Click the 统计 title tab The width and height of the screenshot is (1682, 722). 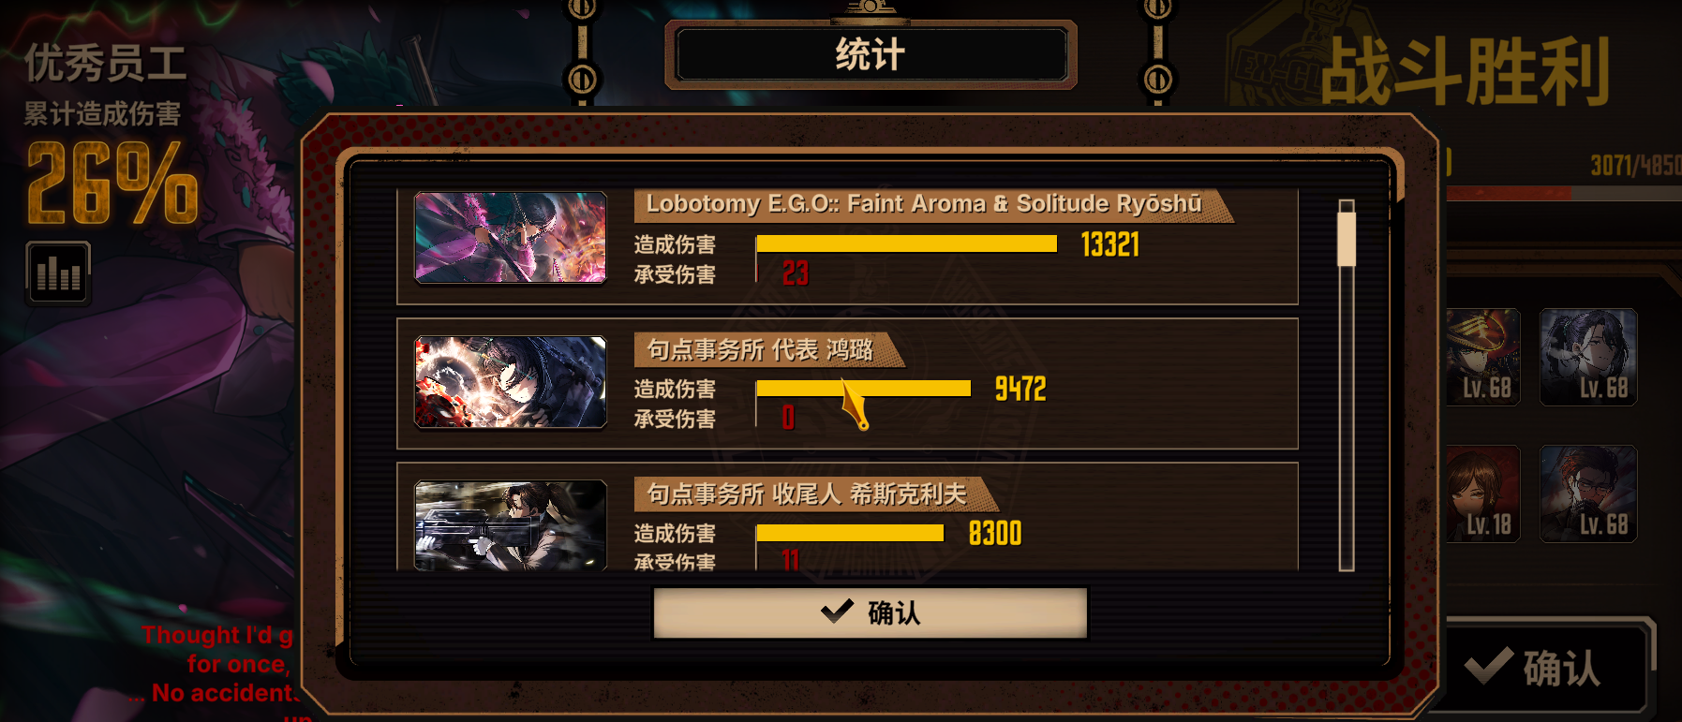(871, 54)
